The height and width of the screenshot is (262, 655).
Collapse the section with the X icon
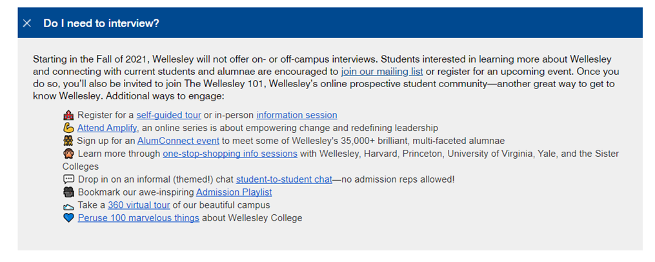click(27, 23)
